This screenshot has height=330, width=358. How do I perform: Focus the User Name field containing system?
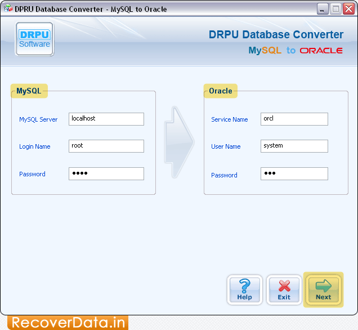click(294, 146)
